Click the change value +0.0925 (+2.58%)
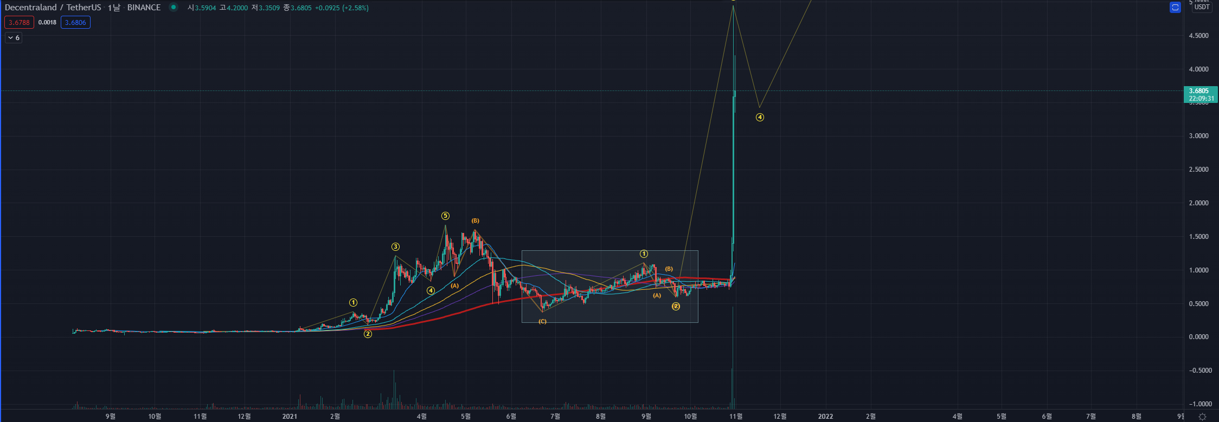Image resolution: width=1219 pixels, height=422 pixels. click(x=342, y=8)
